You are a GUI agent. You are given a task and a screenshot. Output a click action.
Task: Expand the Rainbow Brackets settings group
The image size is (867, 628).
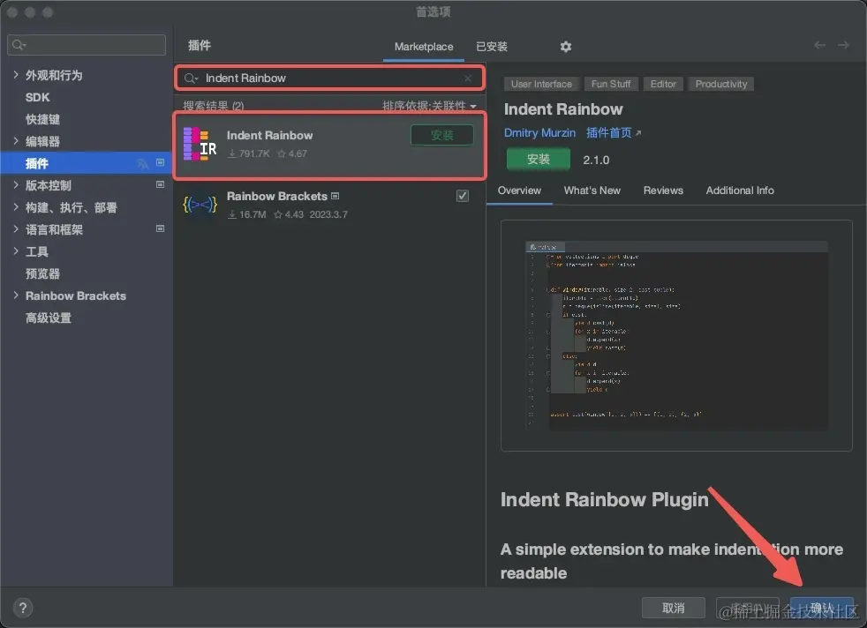tap(16, 295)
